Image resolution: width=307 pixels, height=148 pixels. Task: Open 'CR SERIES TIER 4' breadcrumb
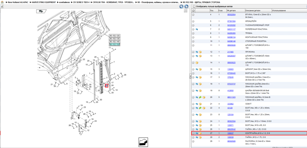click(x=81, y=2)
